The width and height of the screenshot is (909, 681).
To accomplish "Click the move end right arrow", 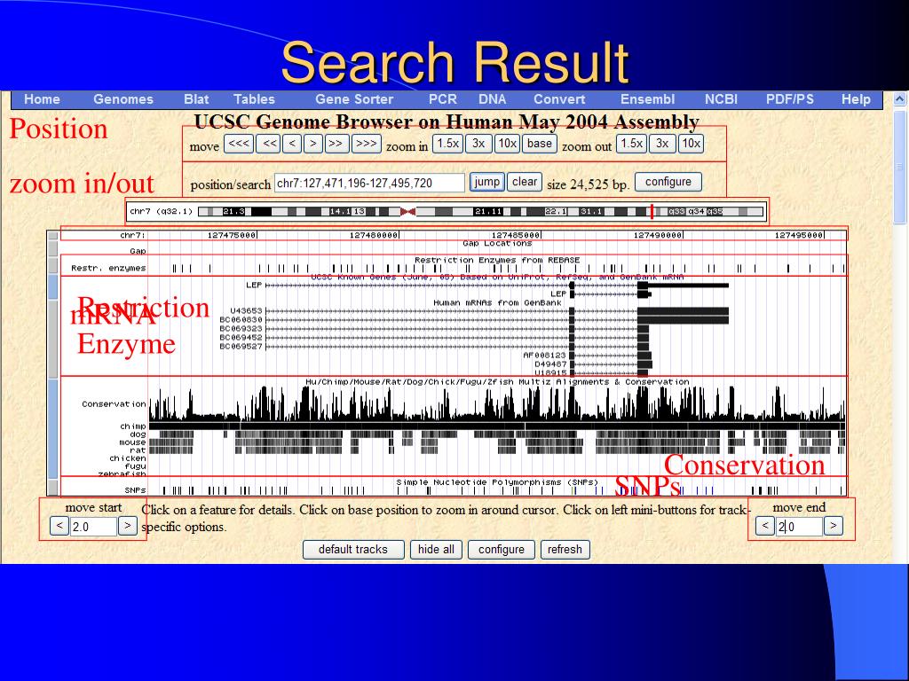I will [833, 526].
